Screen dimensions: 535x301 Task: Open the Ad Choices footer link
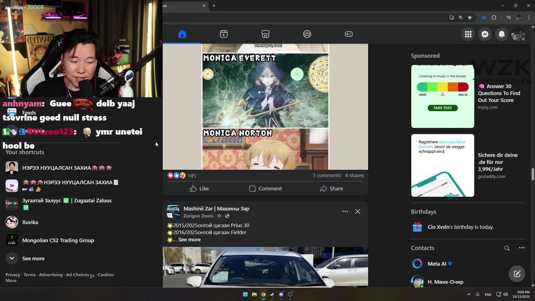coord(80,275)
